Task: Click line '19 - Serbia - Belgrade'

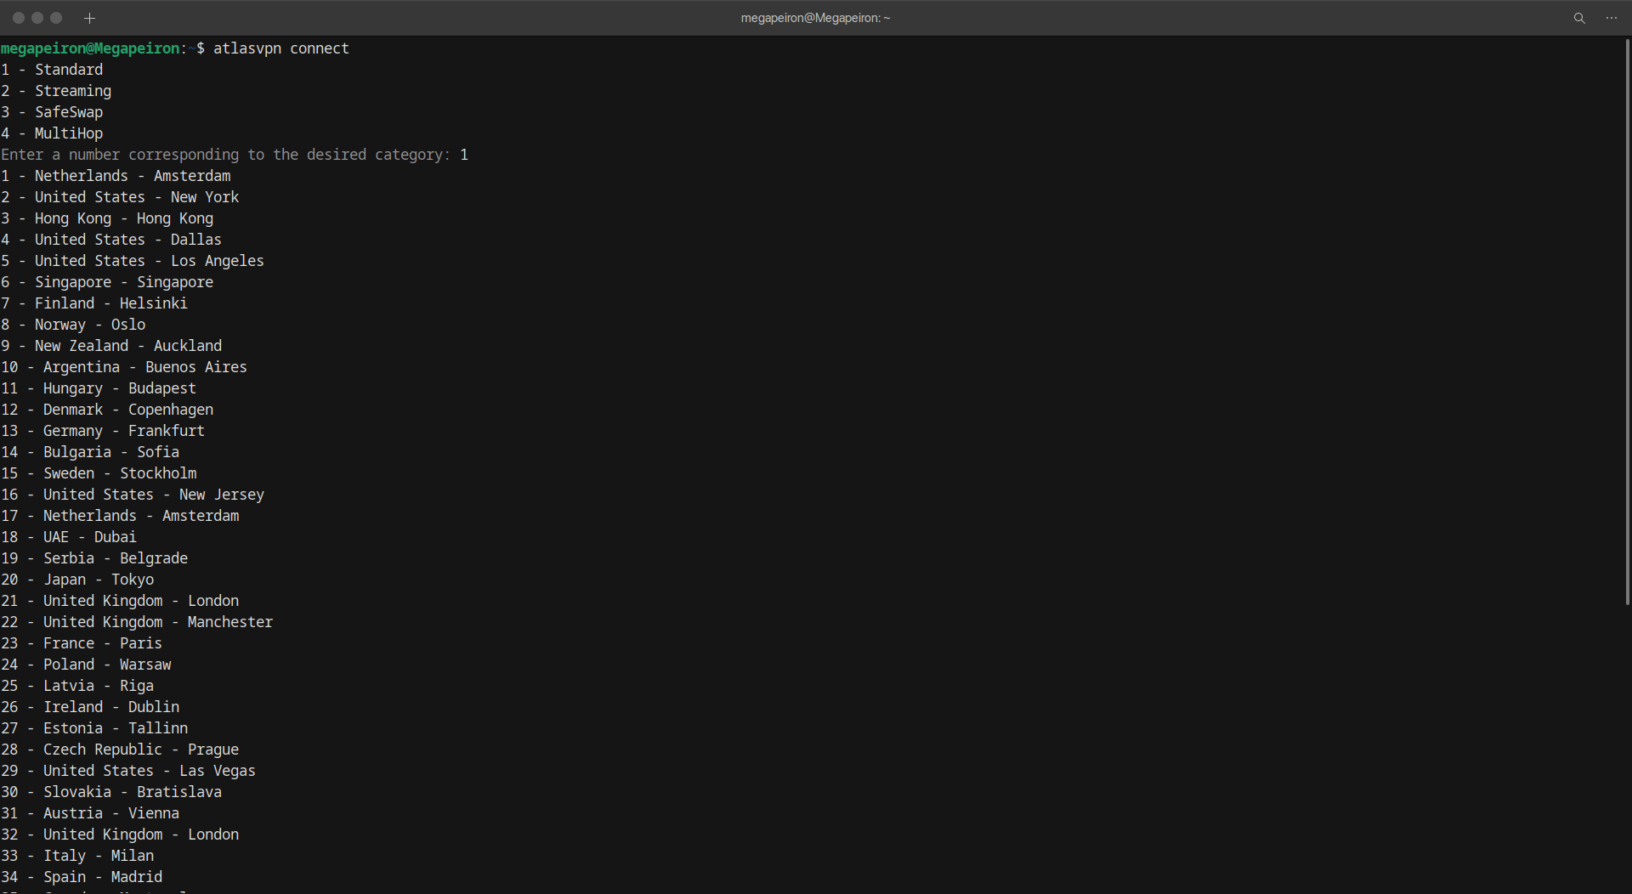Action: [94, 558]
